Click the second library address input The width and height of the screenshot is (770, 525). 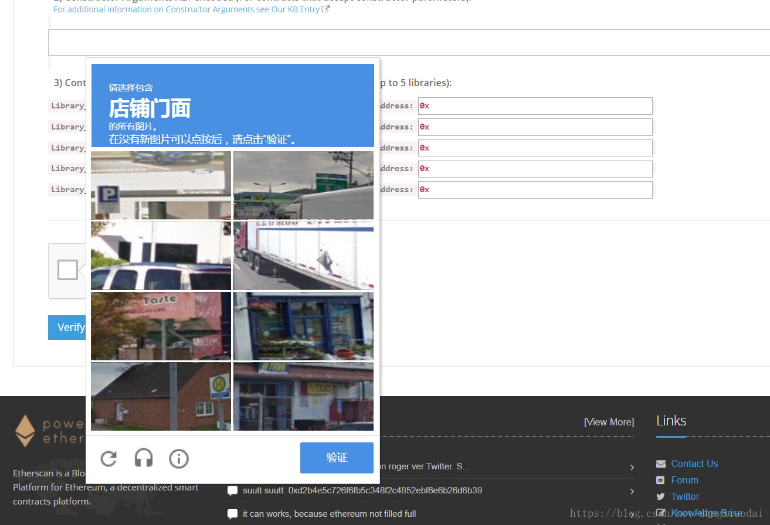click(x=535, y=127)
